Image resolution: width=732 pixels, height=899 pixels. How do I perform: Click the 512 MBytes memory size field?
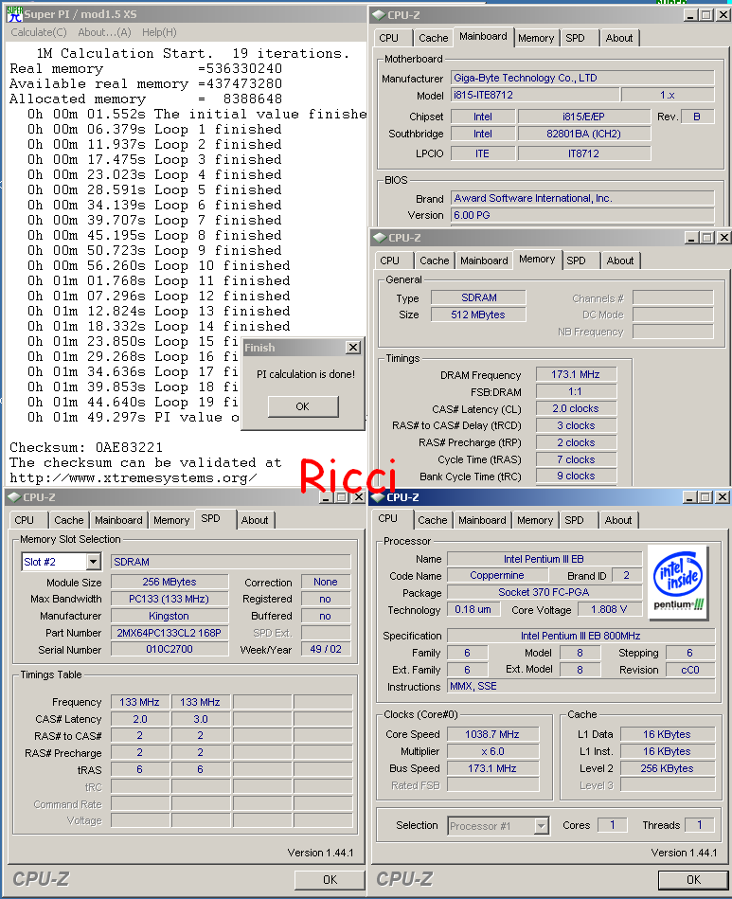(x=478, y=315)
